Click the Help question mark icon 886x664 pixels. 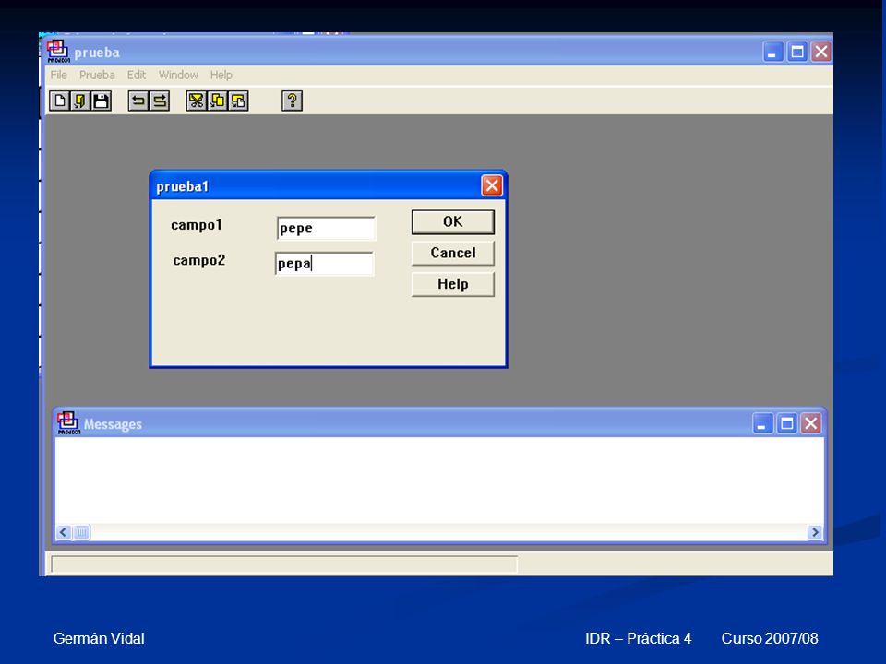click(x=293, y=101)
